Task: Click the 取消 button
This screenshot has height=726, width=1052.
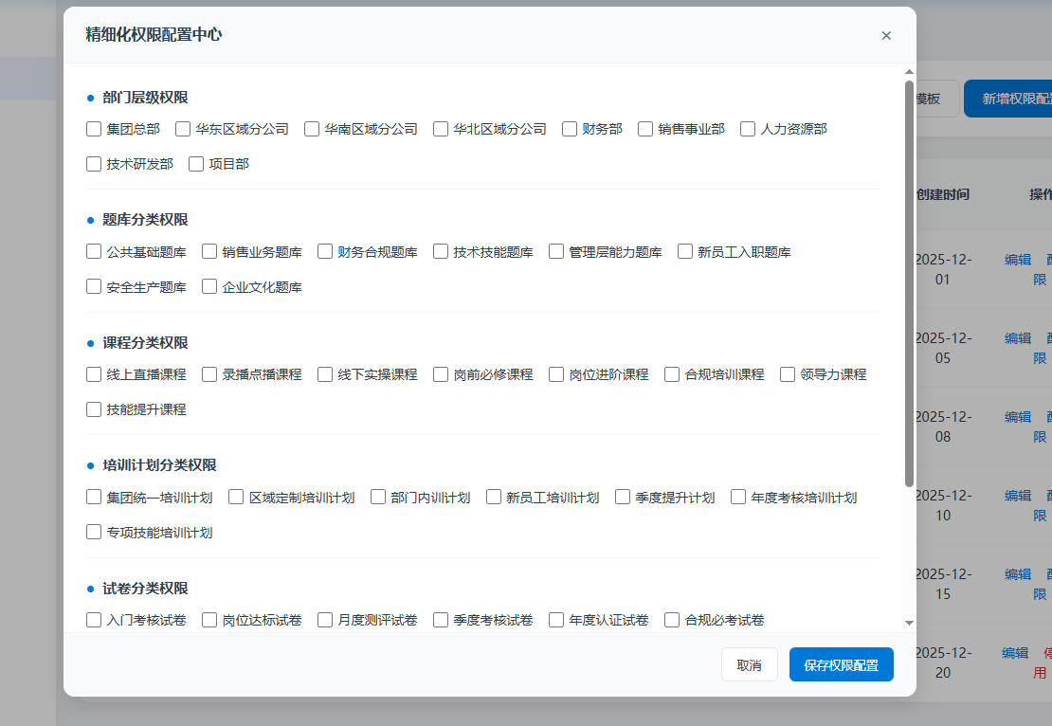Action: coord(749,665)
